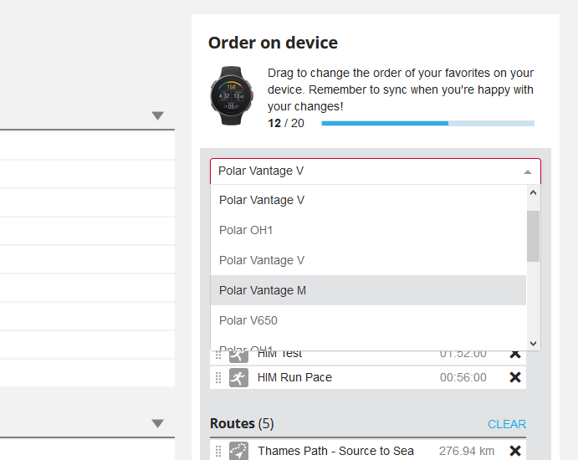Expand the lower left panel triangle arrow
Viewport: 578px width, 460px height.
click(x=157, y=424)
